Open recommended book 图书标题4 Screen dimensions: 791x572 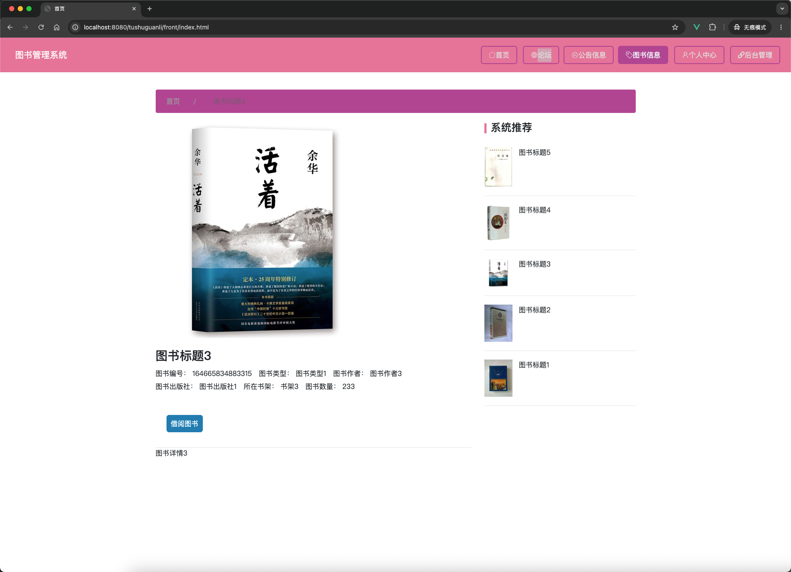535,210
